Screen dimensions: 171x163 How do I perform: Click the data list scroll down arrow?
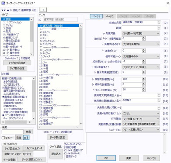pos(81,124)
